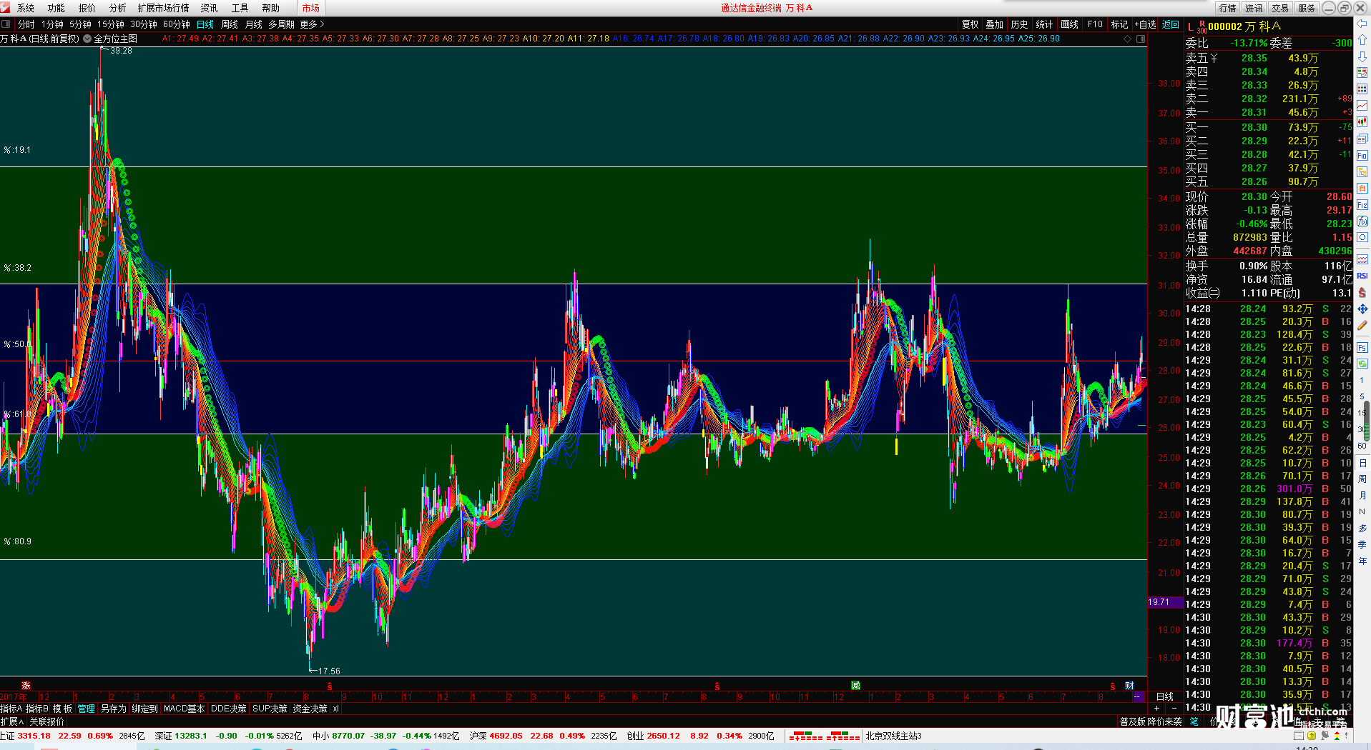Click the down-arrow next stock icon
This screenshot has height=750, width=1371.
(x=1362, y=56)
